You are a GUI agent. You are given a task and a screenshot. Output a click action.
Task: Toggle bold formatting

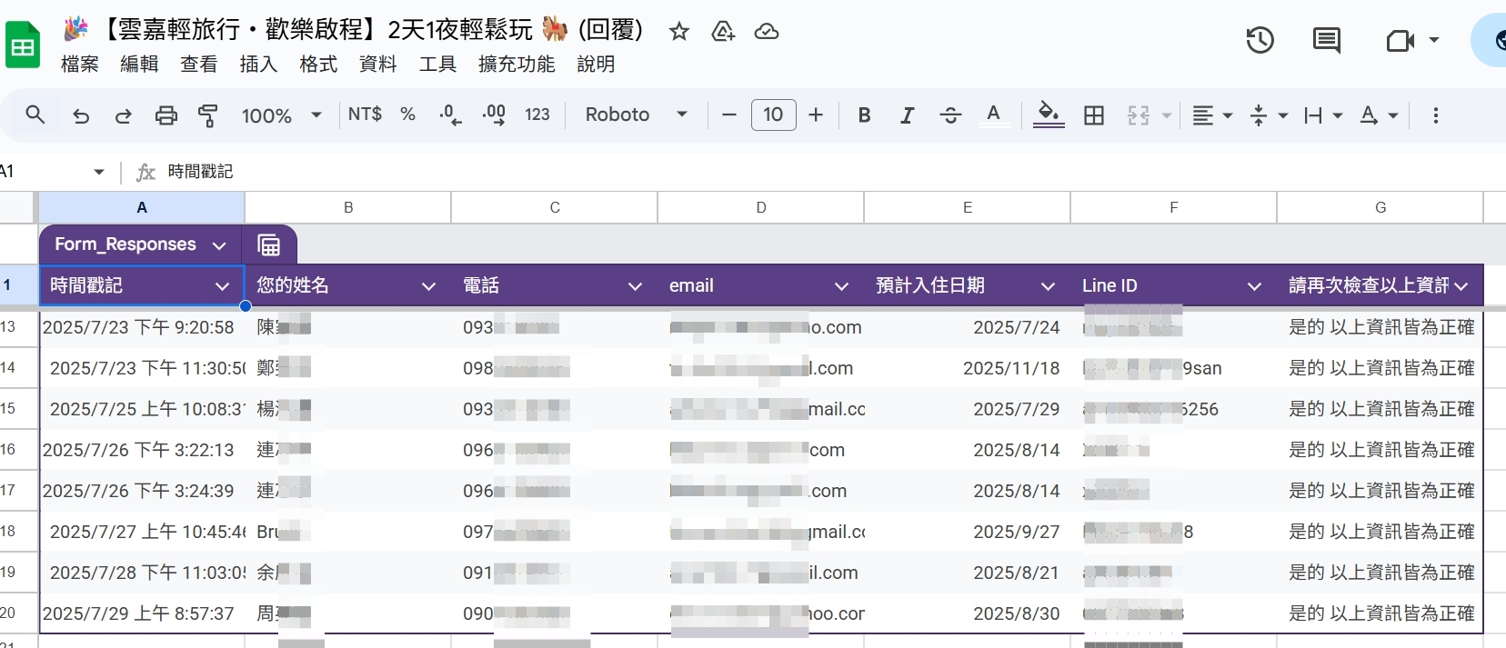point(864,115)
